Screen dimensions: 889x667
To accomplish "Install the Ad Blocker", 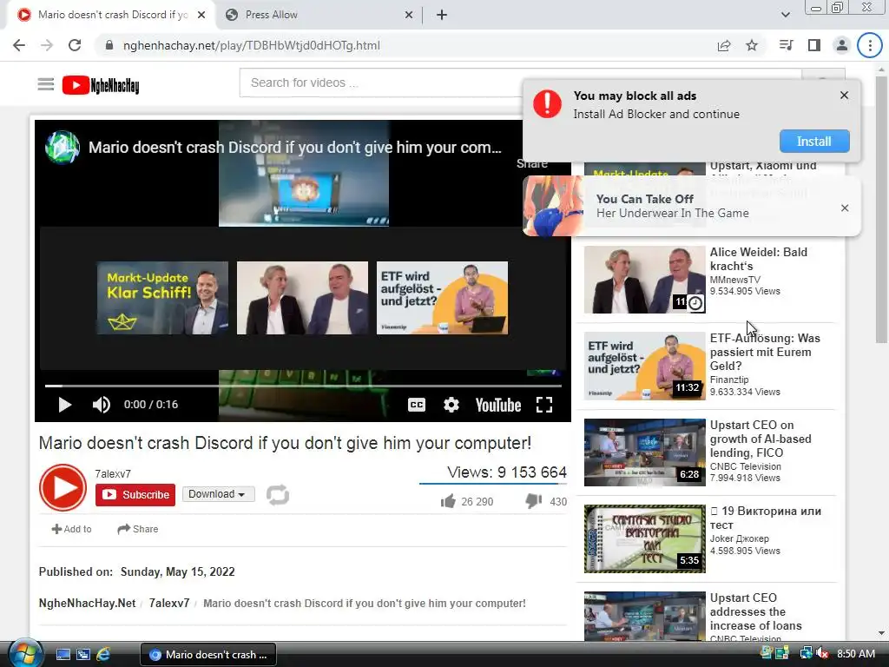I will pyautogui.click(x=814, y=142).
